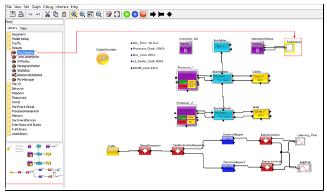Viewport: 327px width, 195px height.
Task: Open the File menu
Action: 9,6
